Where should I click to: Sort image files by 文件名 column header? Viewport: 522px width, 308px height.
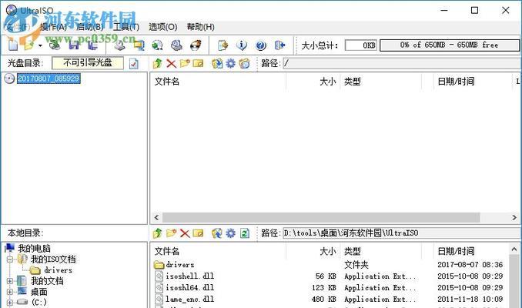(x=218, y=82)
